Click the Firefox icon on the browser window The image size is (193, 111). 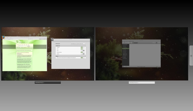3,37
